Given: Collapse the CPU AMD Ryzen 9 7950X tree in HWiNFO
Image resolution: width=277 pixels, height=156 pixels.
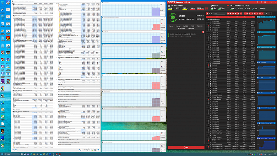Looking at the screenshot, I should click(x=12, y=16).
